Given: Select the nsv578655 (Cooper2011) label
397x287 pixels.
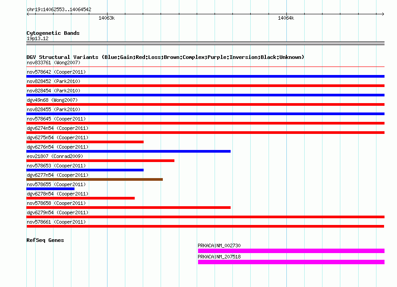Looking at the screenshot, I should click(x=56, y=184).
